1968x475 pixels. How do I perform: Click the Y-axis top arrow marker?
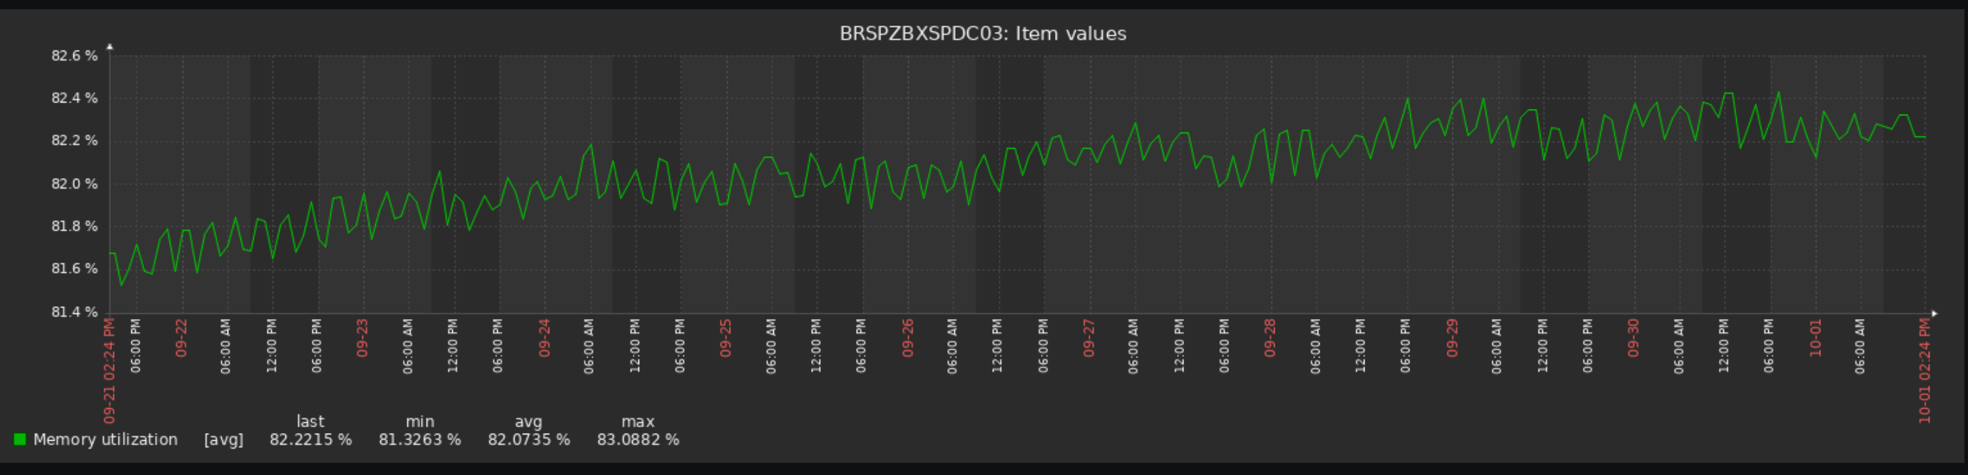click(x=110, y=46)
